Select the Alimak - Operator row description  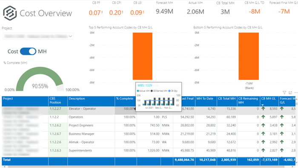click(x=81, y=142)
